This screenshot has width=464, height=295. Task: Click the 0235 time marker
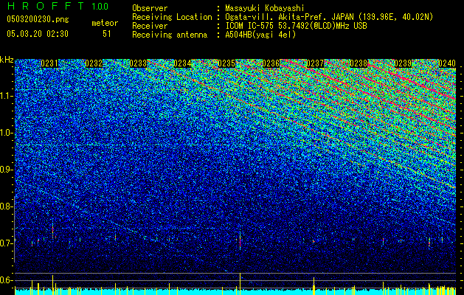click(226, 63)
